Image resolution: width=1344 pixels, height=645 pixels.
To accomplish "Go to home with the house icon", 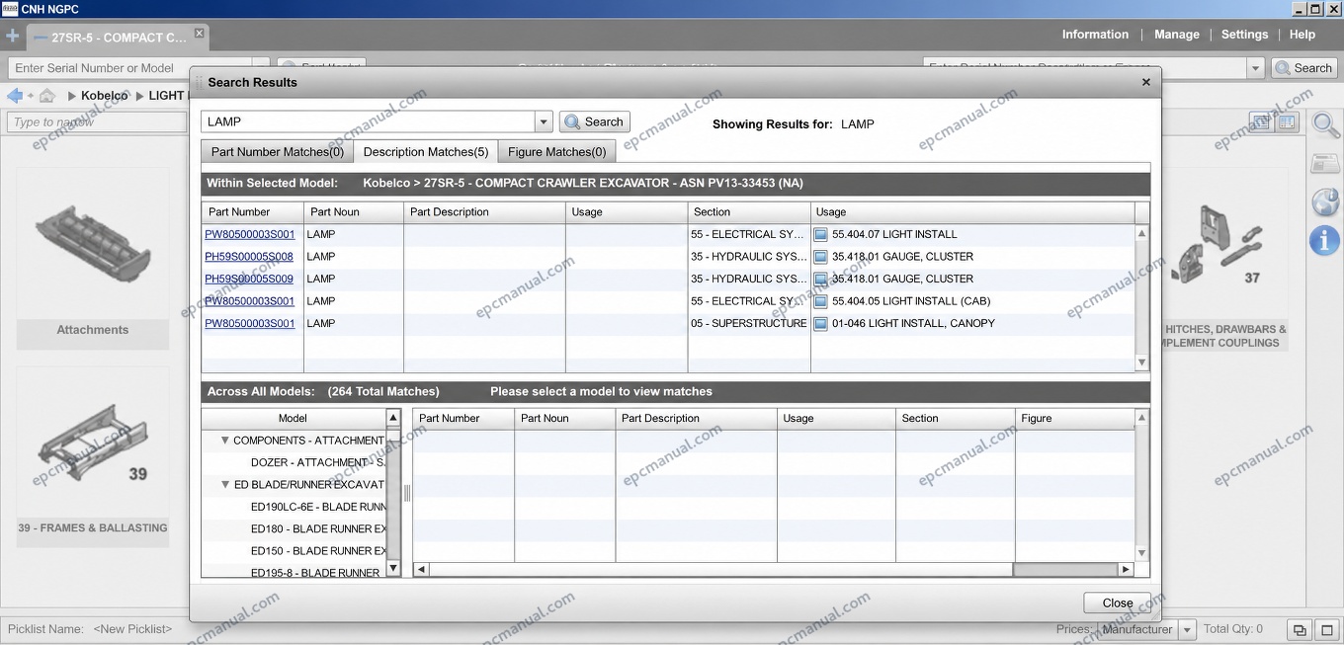I will tap(46, 96).
